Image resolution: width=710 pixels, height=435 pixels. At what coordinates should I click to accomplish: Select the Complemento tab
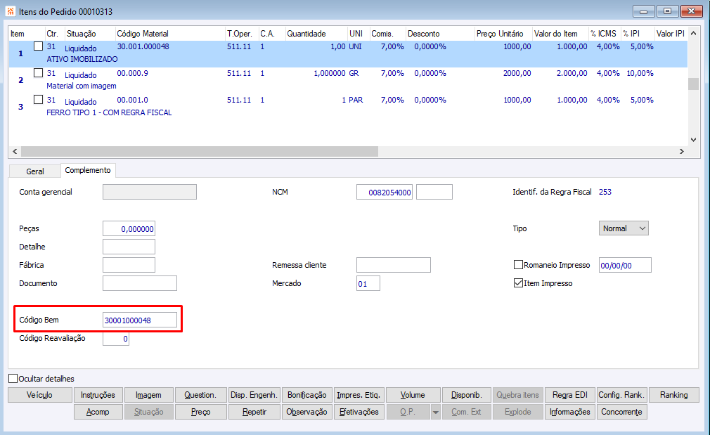(x=88, y=170)
